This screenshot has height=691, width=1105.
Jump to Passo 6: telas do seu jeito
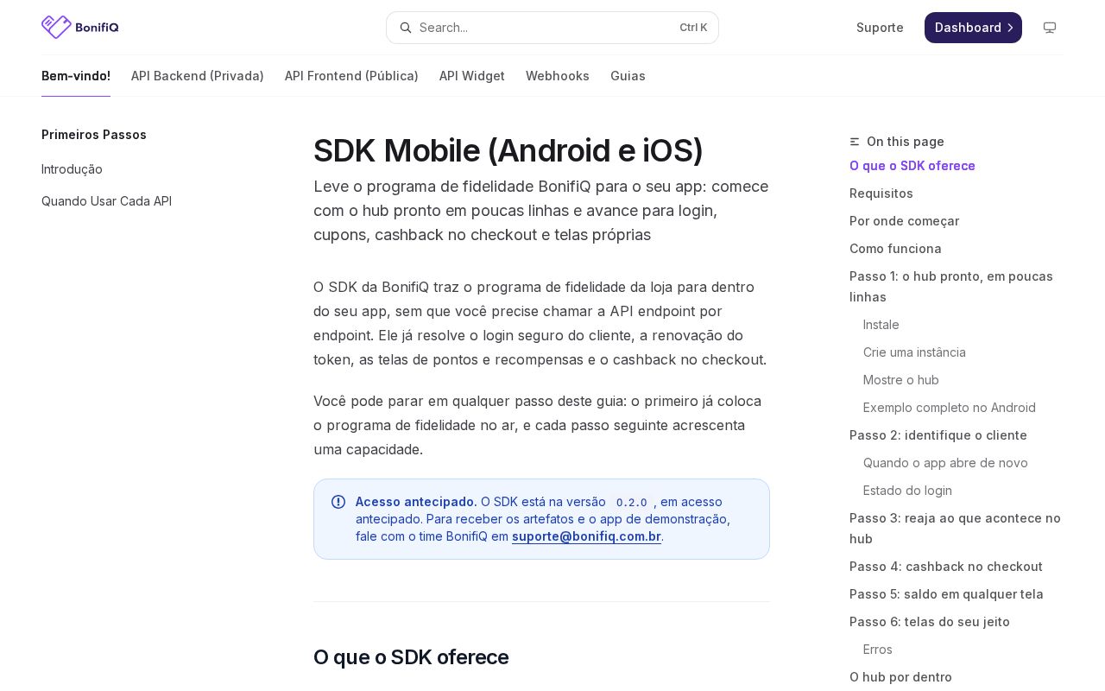[930, 622]
